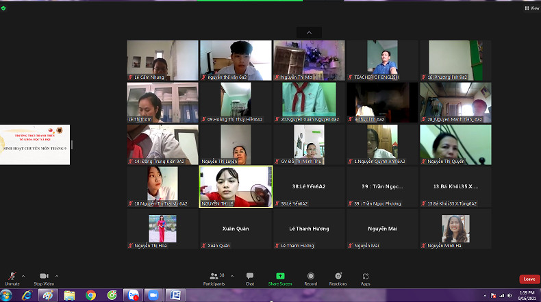Start Share Screen
The image size is (541, 302).
click(x=279, y=277)
